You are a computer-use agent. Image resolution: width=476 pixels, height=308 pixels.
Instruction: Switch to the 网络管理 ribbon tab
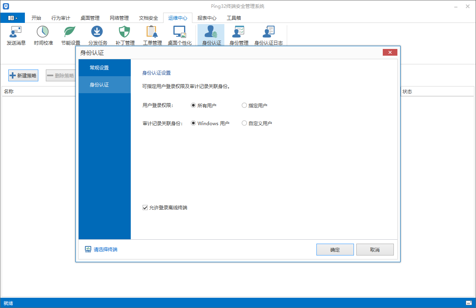coord(119,18)
